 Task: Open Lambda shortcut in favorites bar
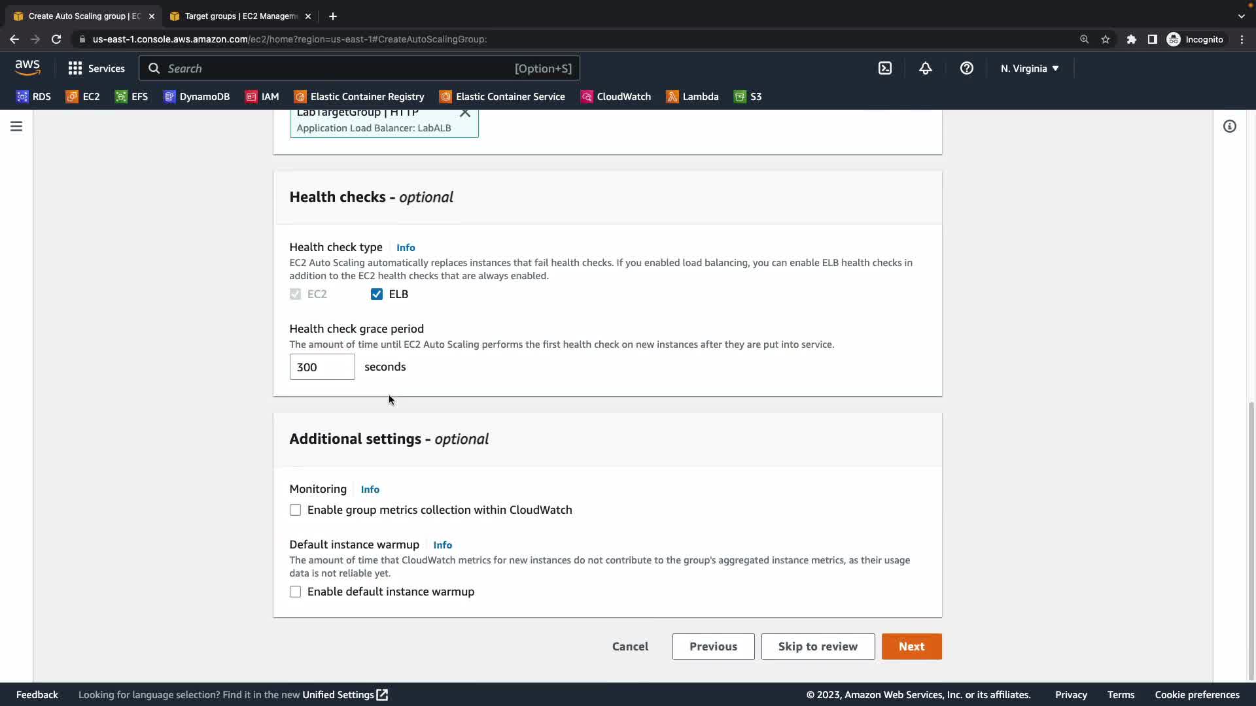(692, 97)
